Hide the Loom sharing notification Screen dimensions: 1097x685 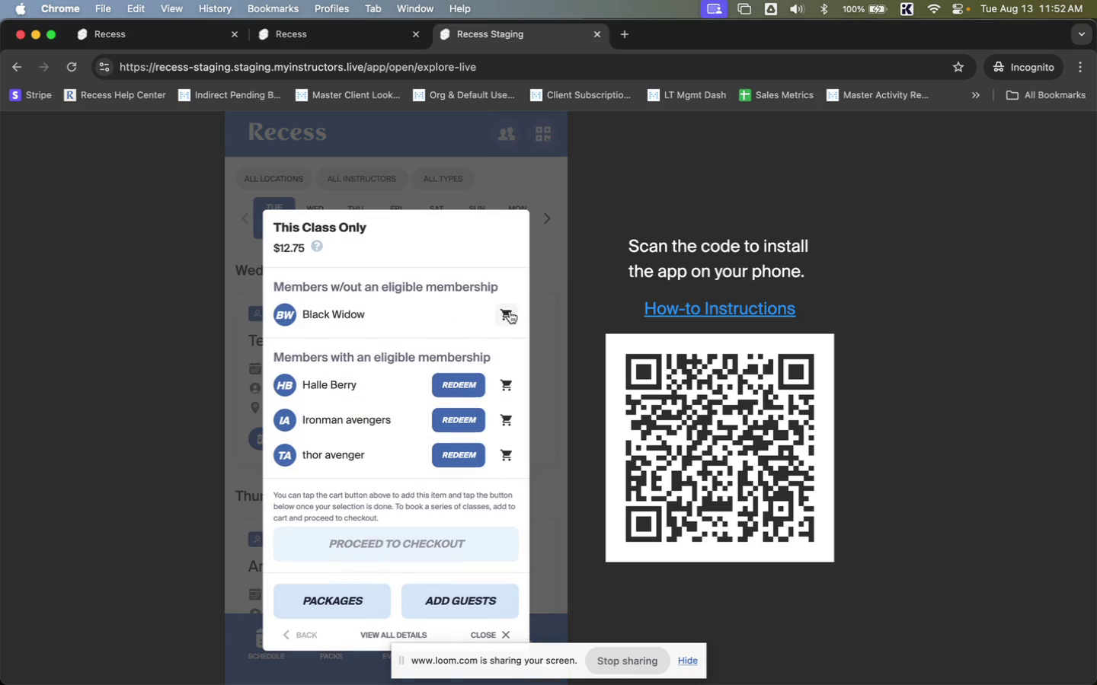(x=688, y=661)
